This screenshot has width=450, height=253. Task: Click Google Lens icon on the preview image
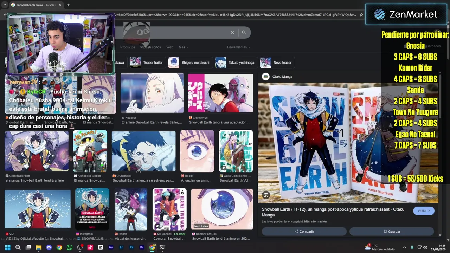[266, 195]
